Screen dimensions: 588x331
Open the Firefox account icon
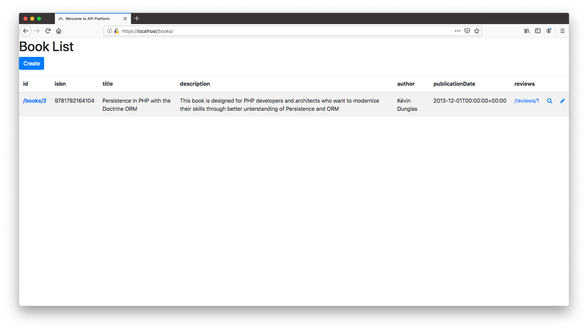click(549, 31)
